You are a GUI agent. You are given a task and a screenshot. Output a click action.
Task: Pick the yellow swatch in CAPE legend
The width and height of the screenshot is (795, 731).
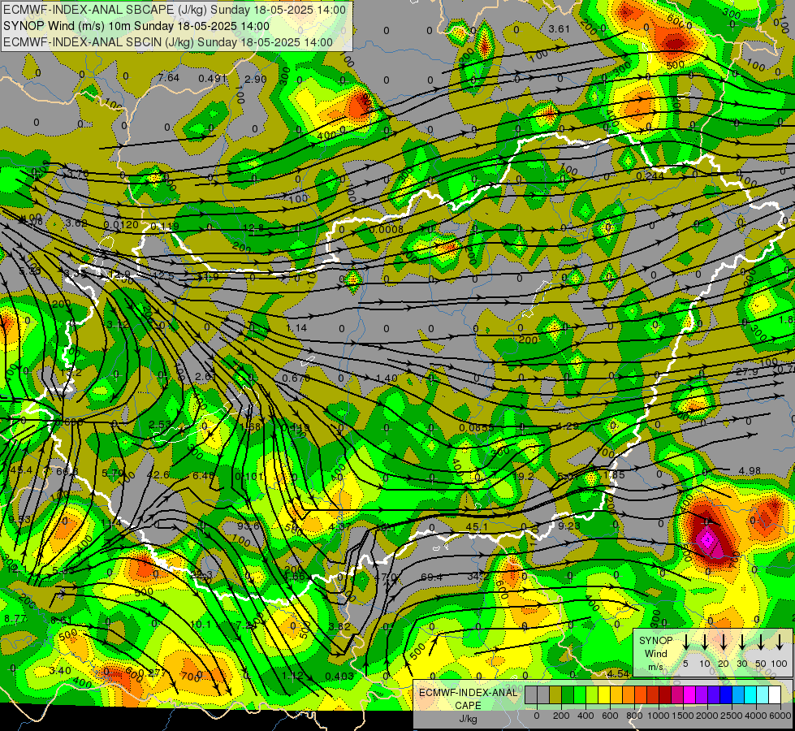[604, 695]
